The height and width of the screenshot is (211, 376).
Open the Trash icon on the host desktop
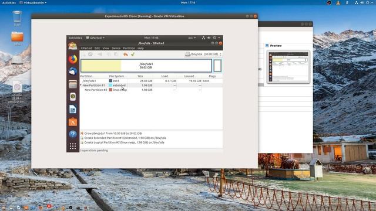pos(17,18)
